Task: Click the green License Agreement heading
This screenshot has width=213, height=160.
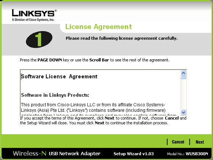Action: point(98,26)
